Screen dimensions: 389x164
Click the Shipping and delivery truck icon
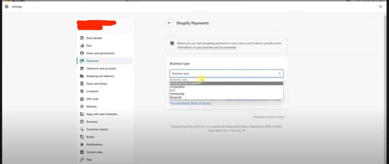point(82,76)
